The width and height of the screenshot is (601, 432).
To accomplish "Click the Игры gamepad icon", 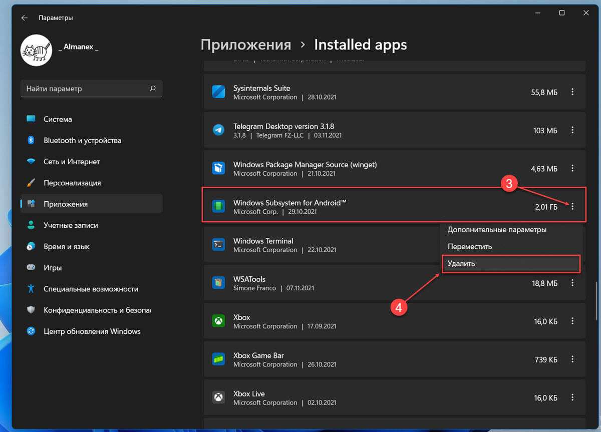I will coord(31,267).
